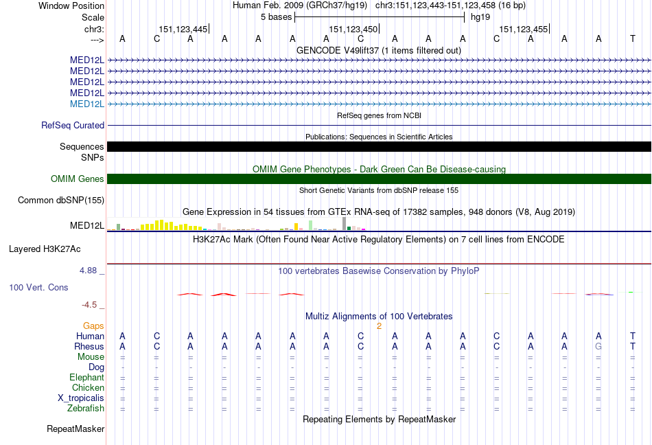The width and height of the screenshot is (652, 445).
Task: Click the coordinates chr3:151,123,443-151,123,458 (16 bp)
Action: tap(450, 5)
